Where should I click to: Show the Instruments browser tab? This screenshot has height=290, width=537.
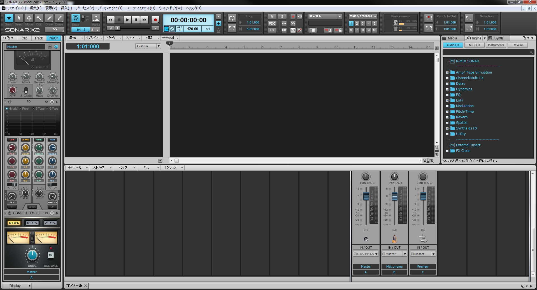[x=496, y=45]
